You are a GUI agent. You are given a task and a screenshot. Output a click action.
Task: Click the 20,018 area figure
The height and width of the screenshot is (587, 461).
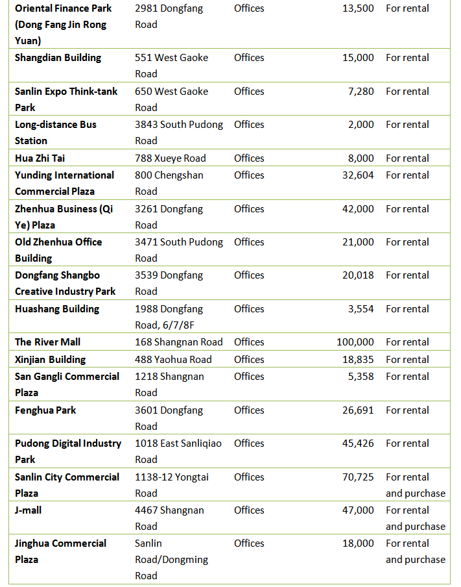coord(358,275)
